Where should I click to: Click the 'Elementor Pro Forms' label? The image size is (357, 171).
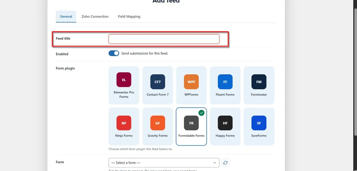pyautogui.click(x=124, y=95)
